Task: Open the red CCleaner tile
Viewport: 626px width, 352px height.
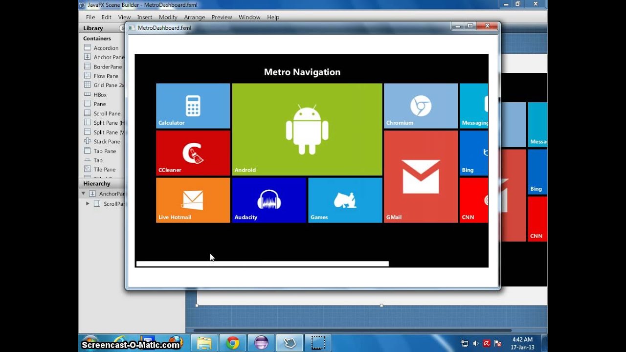Action: 193,153
